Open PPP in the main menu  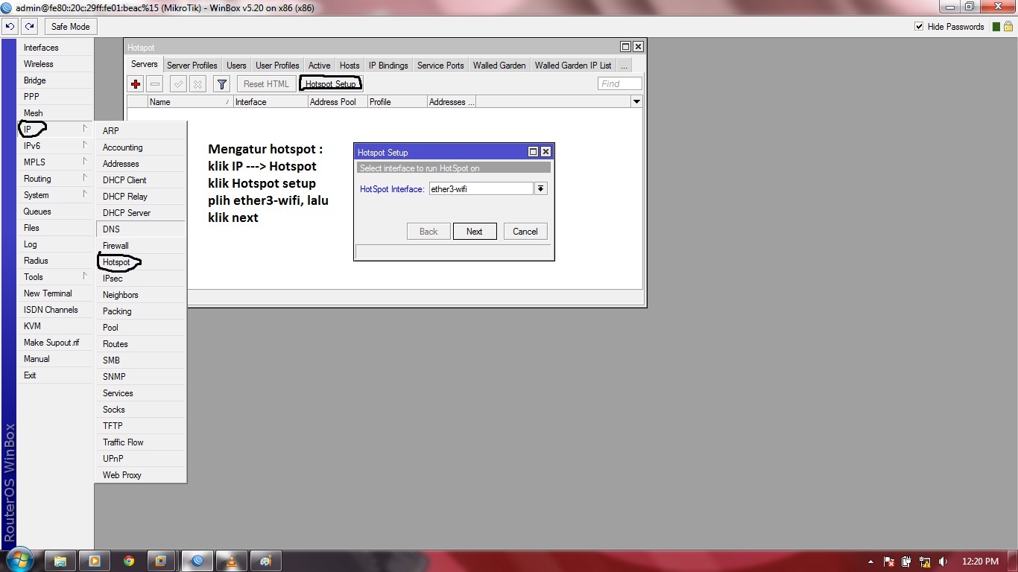pos(55,97)
